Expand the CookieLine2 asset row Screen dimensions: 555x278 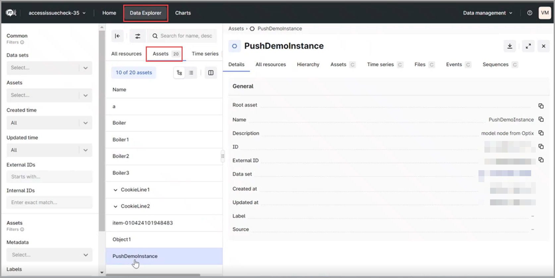(115, 206)
